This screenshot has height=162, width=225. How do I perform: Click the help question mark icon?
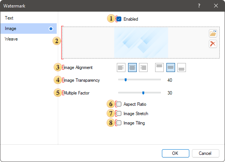[x=199, y=6]
